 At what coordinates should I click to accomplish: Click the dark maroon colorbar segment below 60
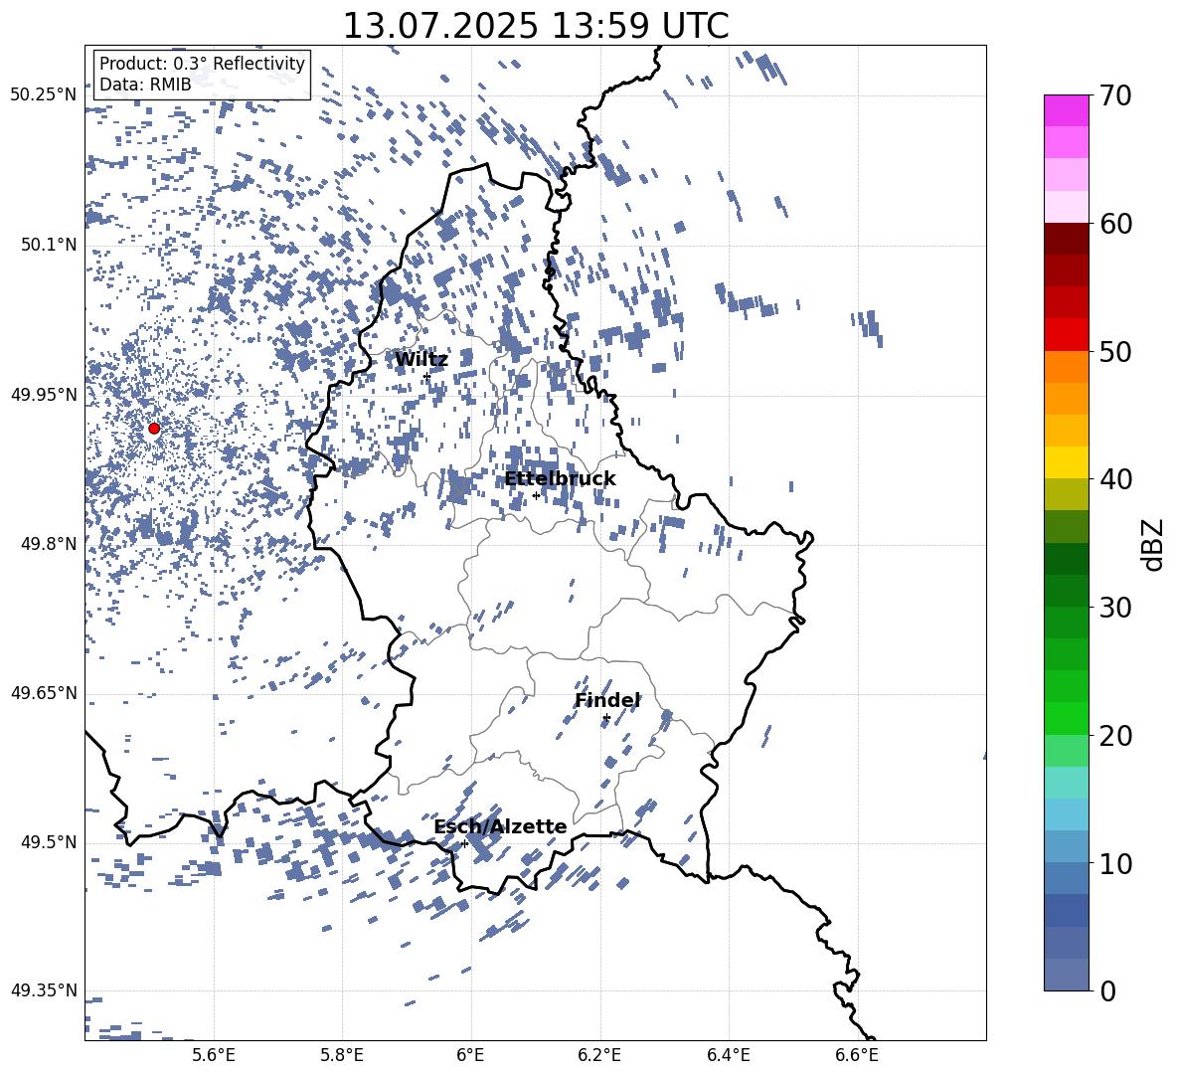tap(1066, 239)
